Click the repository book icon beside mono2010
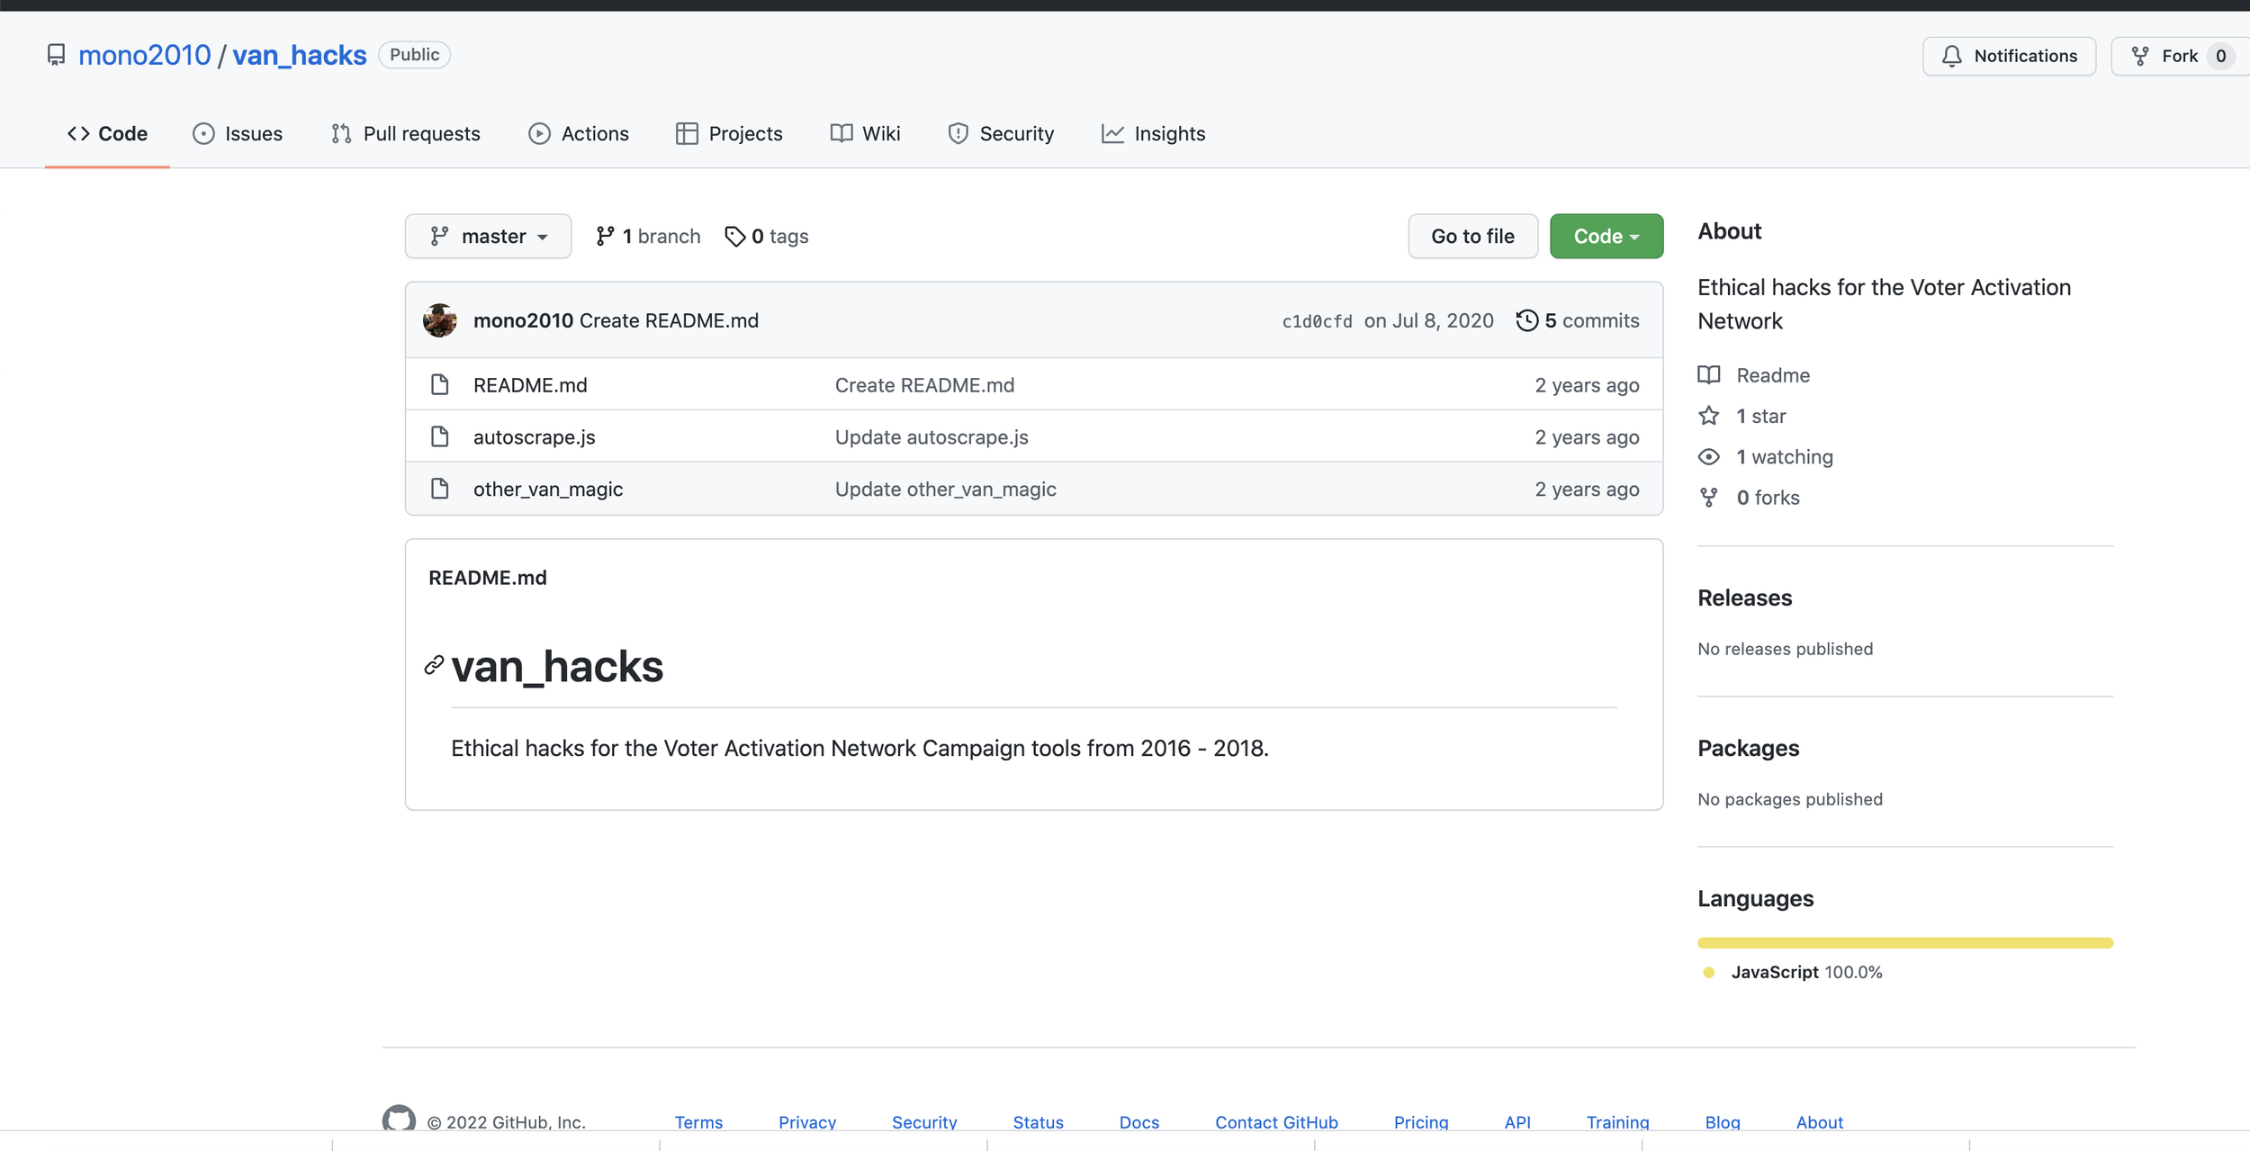This screenshot has width=2250, height=1151. (x=56, y=55)
